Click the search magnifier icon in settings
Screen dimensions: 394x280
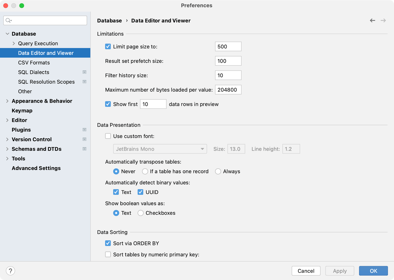[x=8, y=20]
